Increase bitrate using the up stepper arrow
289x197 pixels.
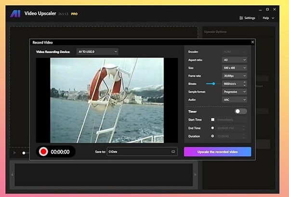click(x=245, y=83)
